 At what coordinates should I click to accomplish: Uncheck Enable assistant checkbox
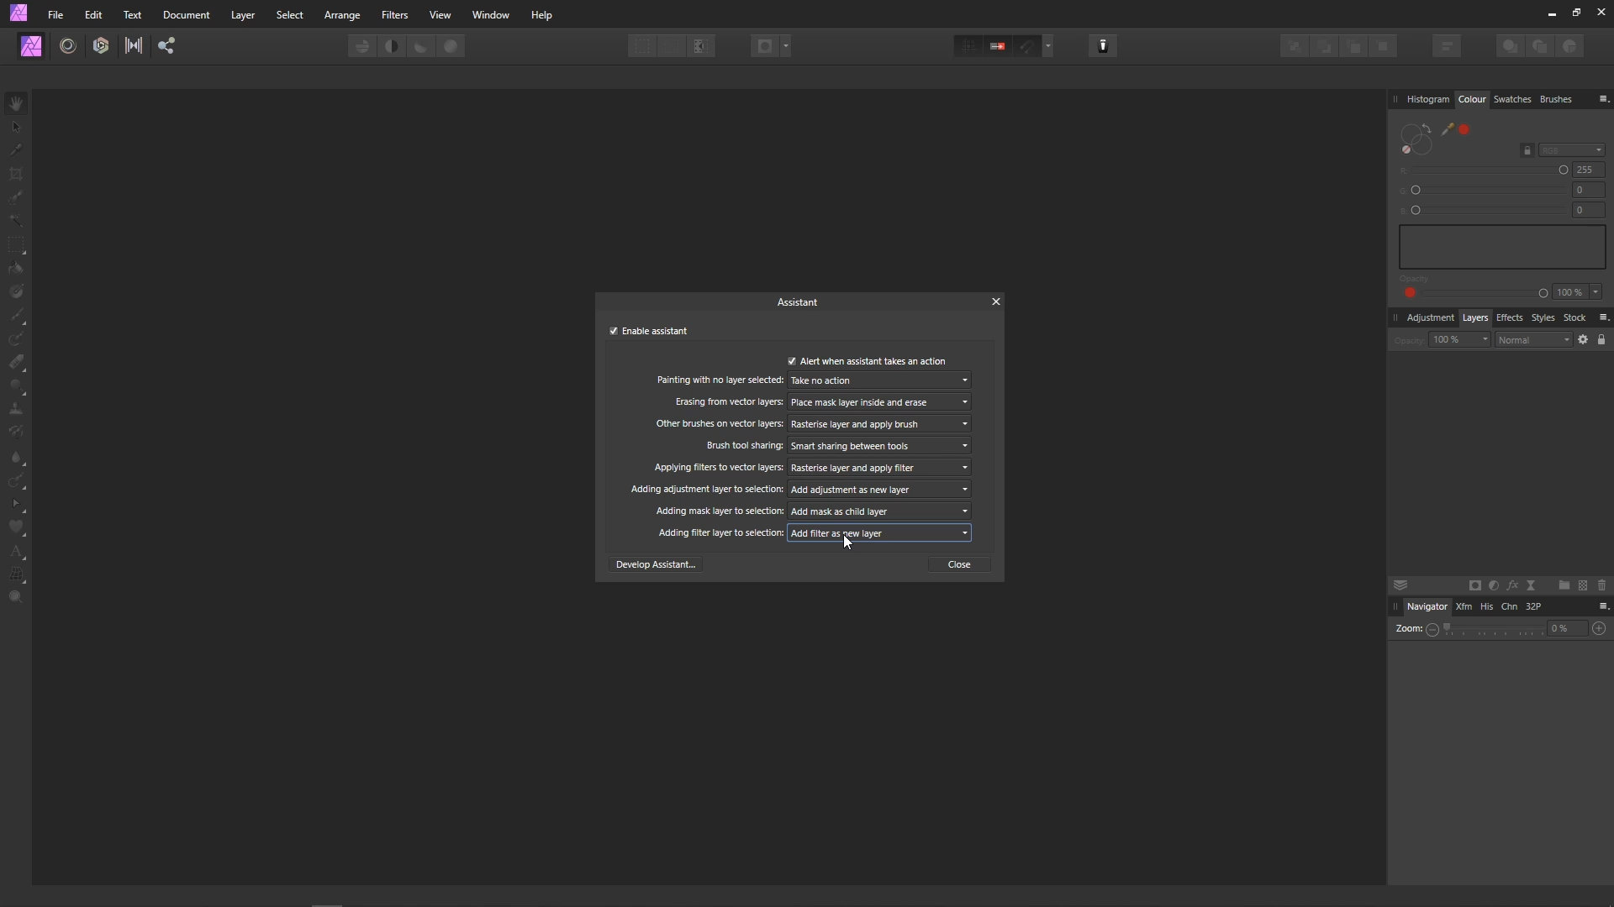[614, 331]
